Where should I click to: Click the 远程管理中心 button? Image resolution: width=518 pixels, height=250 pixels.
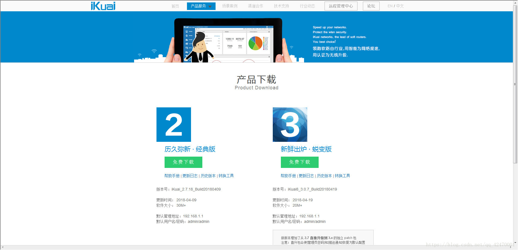341,6
